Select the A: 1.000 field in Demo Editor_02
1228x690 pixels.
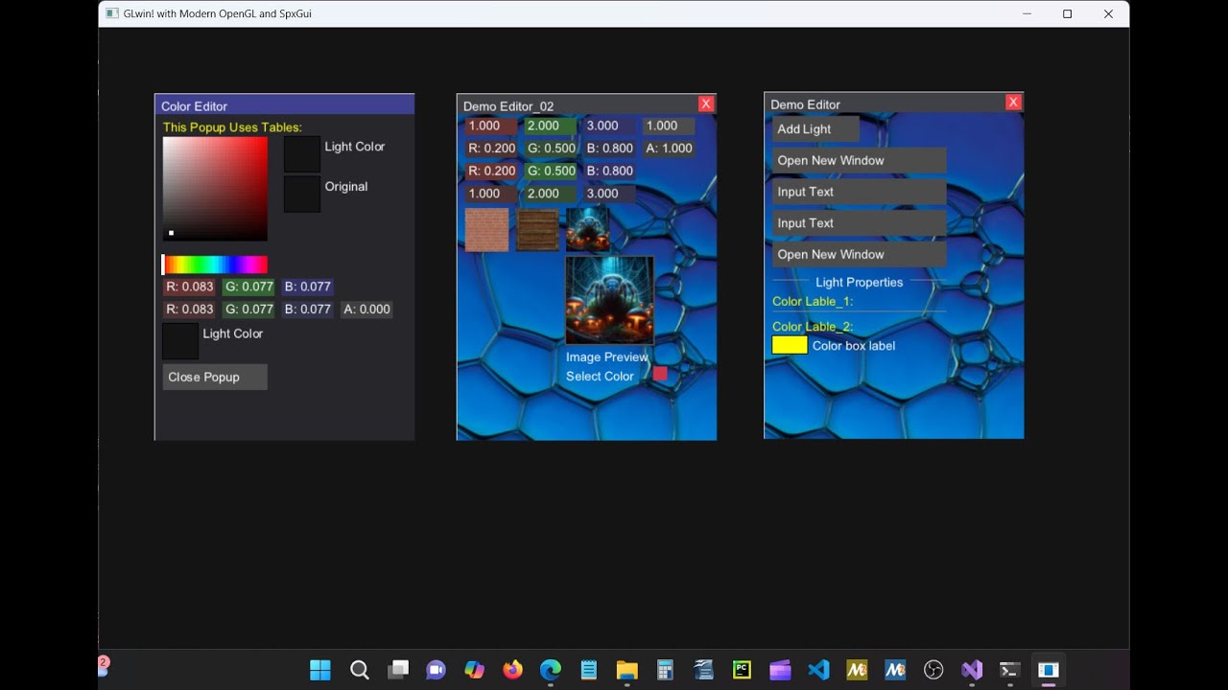coord(668,148)
